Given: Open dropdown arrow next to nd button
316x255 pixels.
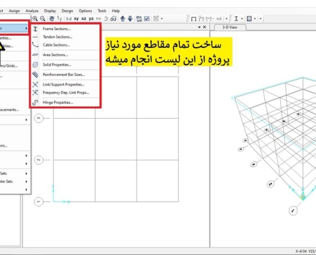Looking at the screenshot, I should pyautogui.click(x=227, y=19).
